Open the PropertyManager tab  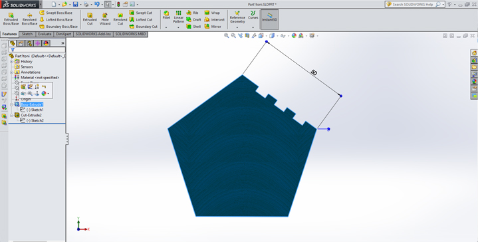click(21, 43)
